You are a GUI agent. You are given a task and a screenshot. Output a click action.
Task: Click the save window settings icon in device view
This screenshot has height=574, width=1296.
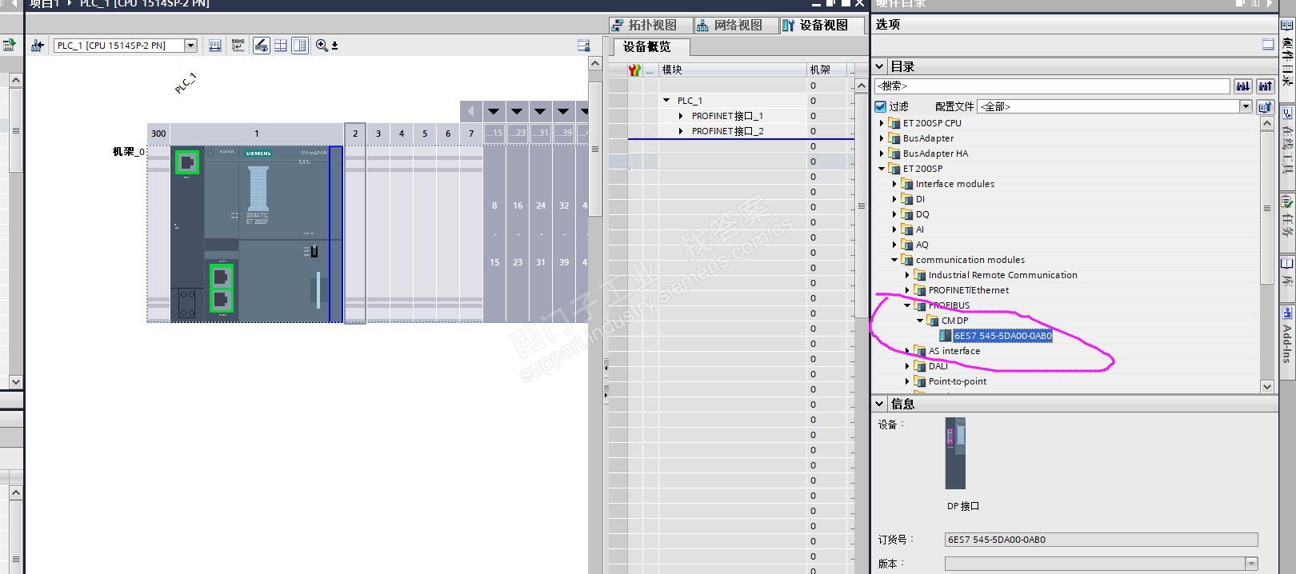(x=583, y=46)
